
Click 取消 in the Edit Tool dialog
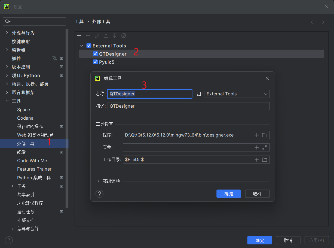[257, 194]
